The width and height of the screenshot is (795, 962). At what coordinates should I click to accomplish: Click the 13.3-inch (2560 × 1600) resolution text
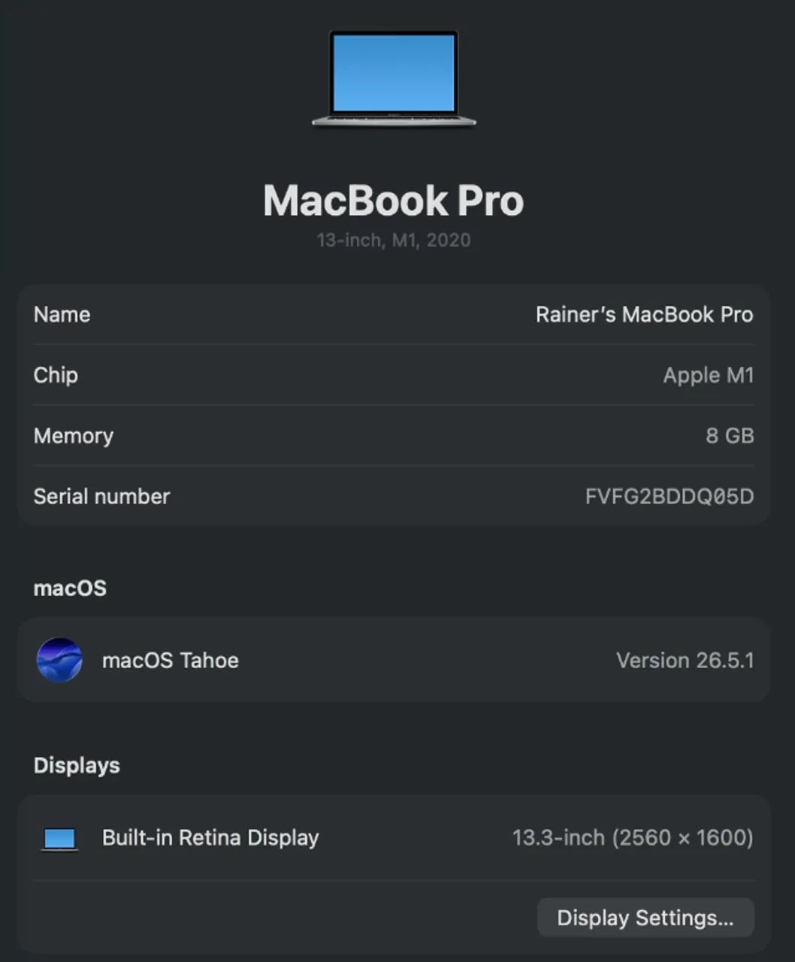(x=633, y=837)
